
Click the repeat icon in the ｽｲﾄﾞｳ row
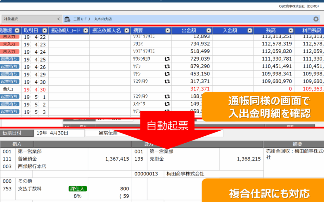coord(167,104)
